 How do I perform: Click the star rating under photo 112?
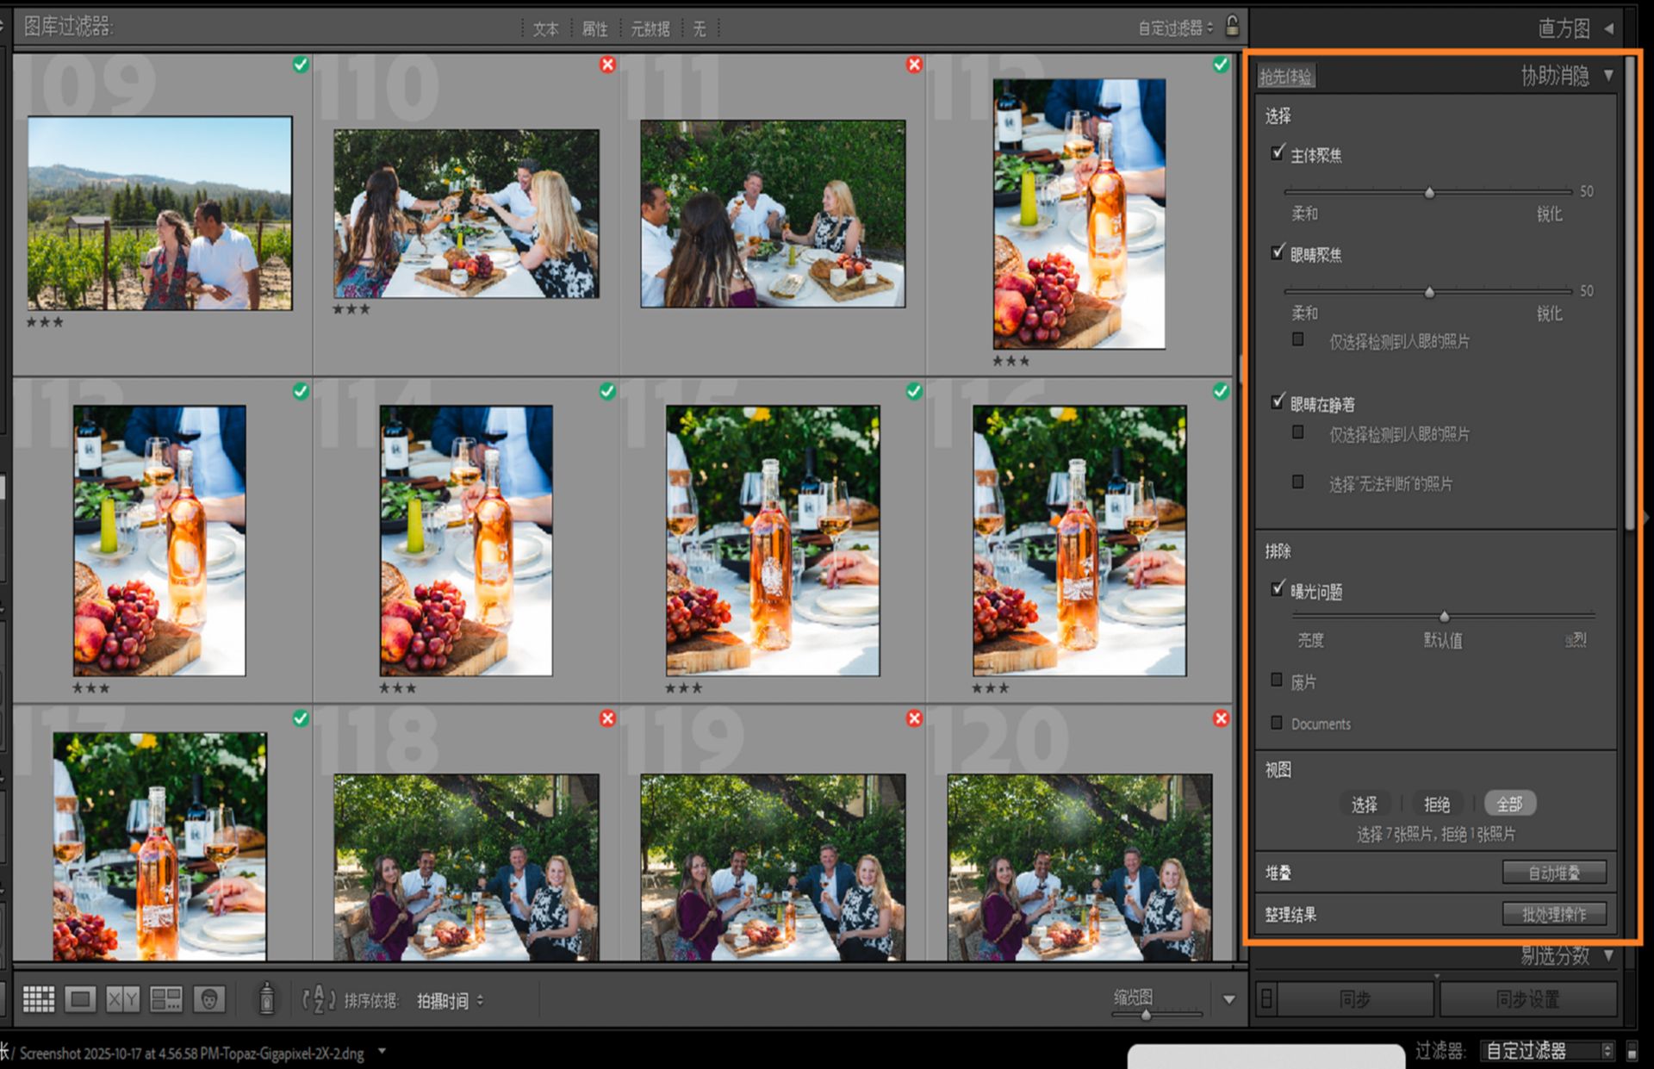[1010, 361]
